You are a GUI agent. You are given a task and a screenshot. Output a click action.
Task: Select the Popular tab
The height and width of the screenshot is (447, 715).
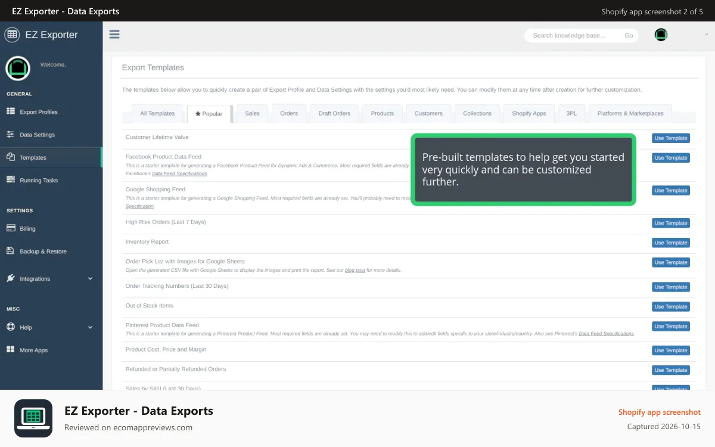point(209,114)
